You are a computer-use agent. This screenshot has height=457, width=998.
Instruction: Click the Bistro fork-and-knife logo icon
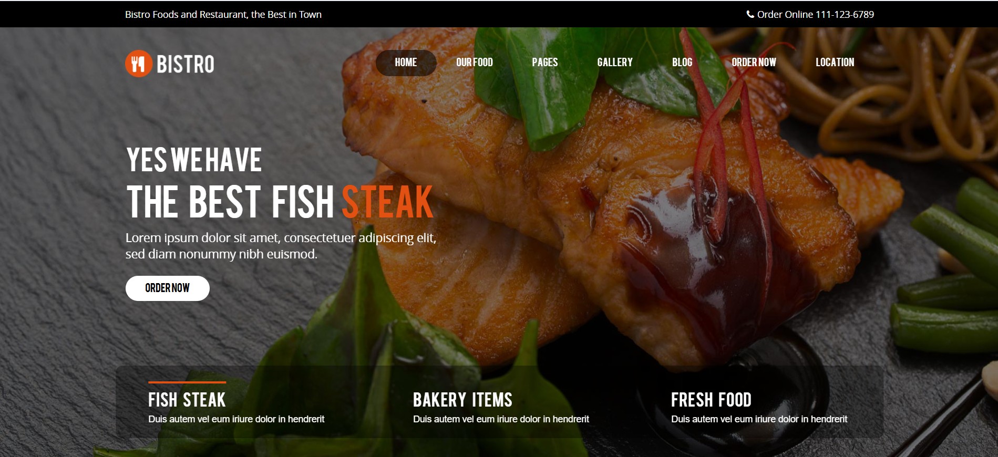point(139,64)
